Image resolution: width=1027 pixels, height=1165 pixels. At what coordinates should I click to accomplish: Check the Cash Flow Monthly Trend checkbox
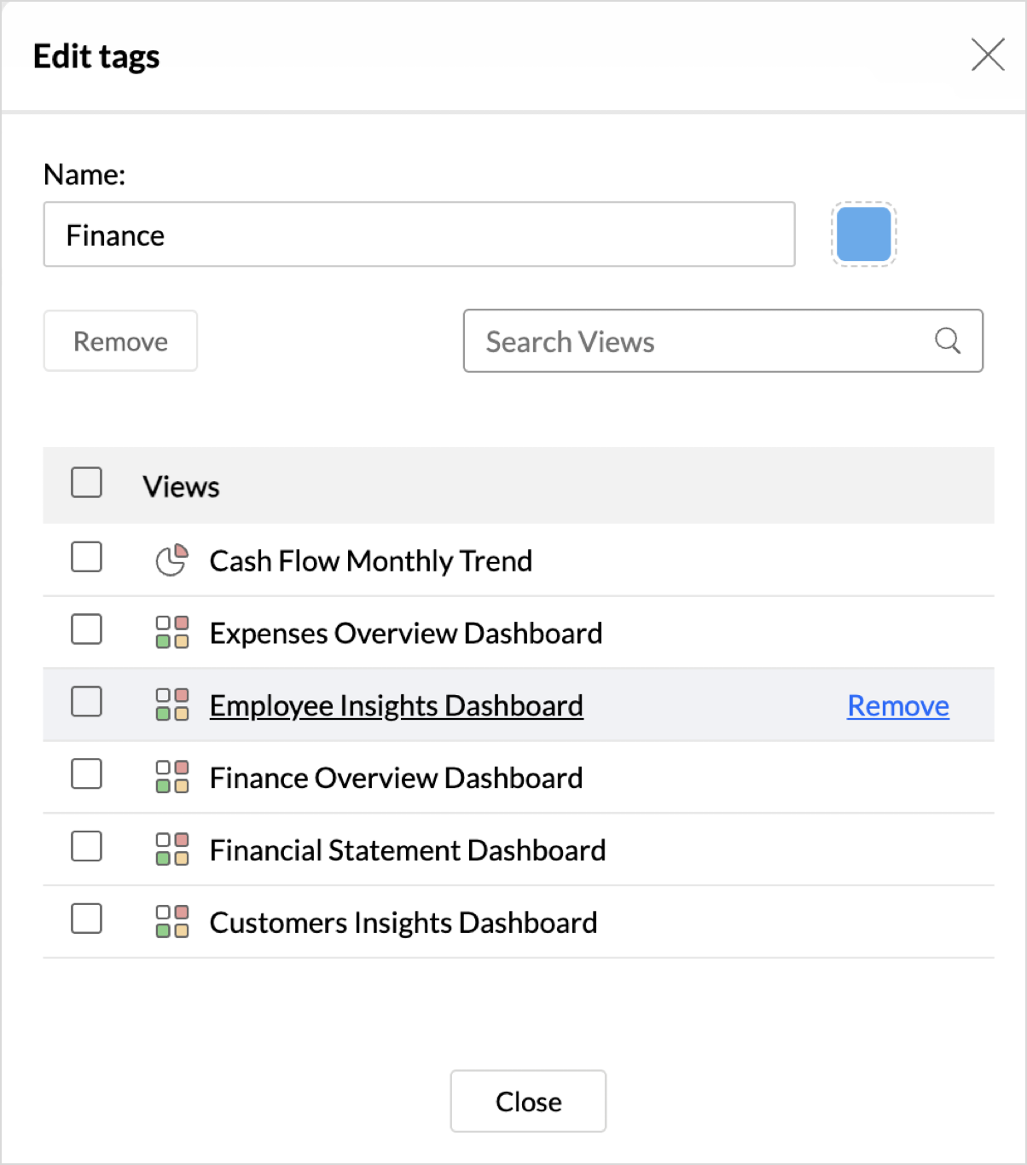tap(87, 557)
